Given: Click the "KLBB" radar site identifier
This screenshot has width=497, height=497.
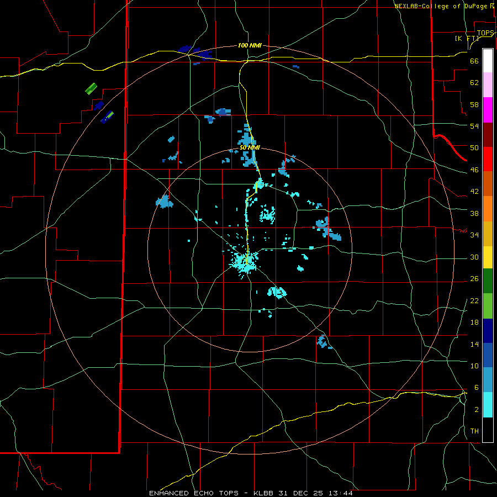Looking at the screenshot, I should (x=264, y=493).
